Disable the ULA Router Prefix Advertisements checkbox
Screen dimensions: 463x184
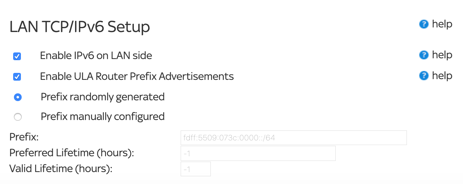pyautogui.click(x=17, y=77)
